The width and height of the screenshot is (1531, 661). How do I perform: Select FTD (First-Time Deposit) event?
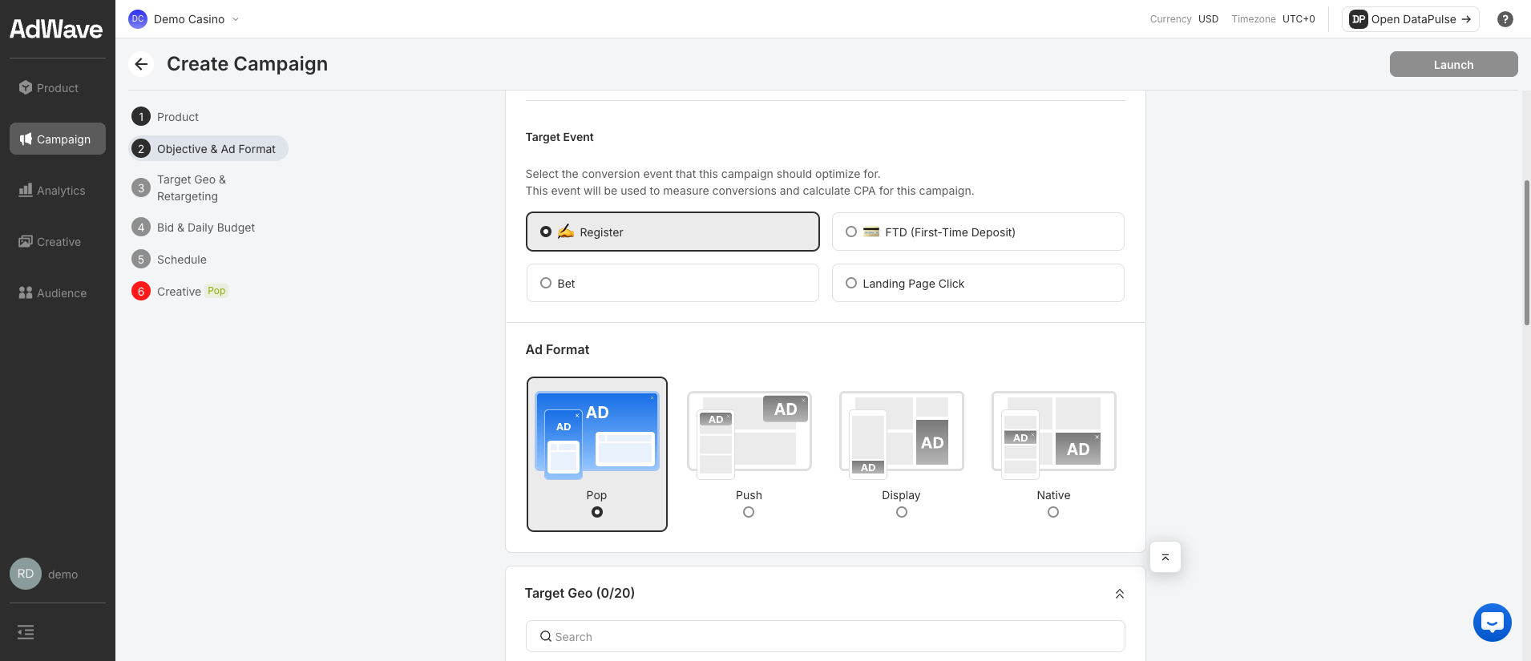(978, 232)
